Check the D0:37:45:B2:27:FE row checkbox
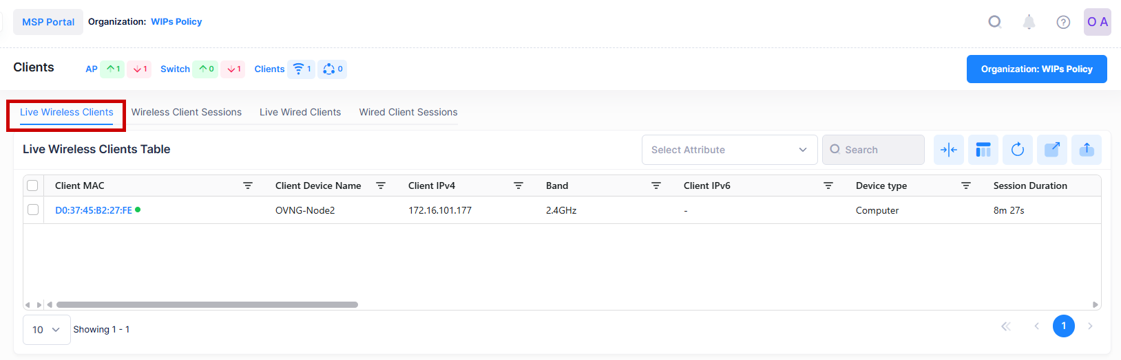Screen dimensions: 1121x360 [32, 210]
